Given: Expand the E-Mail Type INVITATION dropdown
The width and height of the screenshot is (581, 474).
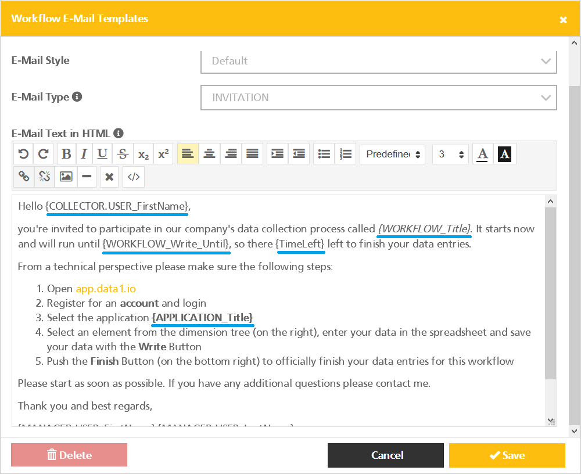Looking at the screenshot, I should coord(378,98).
